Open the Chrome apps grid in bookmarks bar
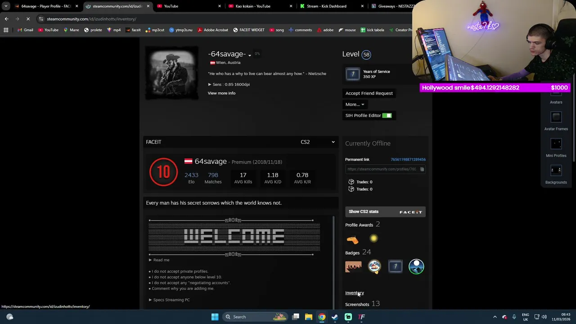Screen dimensions: 576x324 coord(6,30)
